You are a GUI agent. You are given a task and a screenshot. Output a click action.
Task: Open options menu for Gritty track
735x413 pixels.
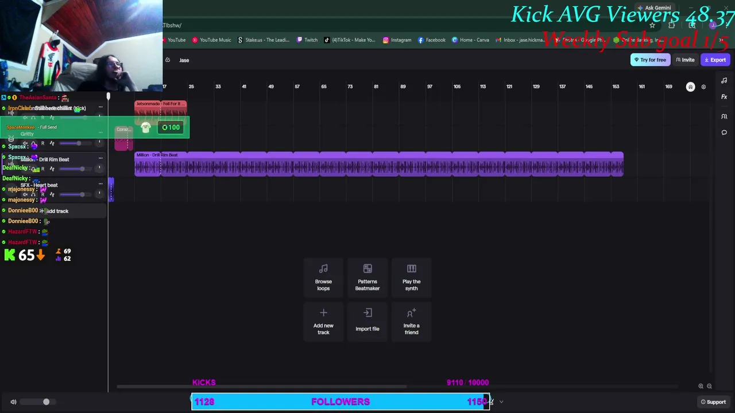pyautogui.click(x=100, y=133)
